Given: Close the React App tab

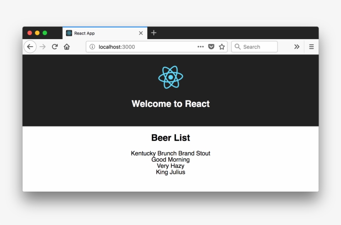Looking at the screenshot, I should click(141, 33).
